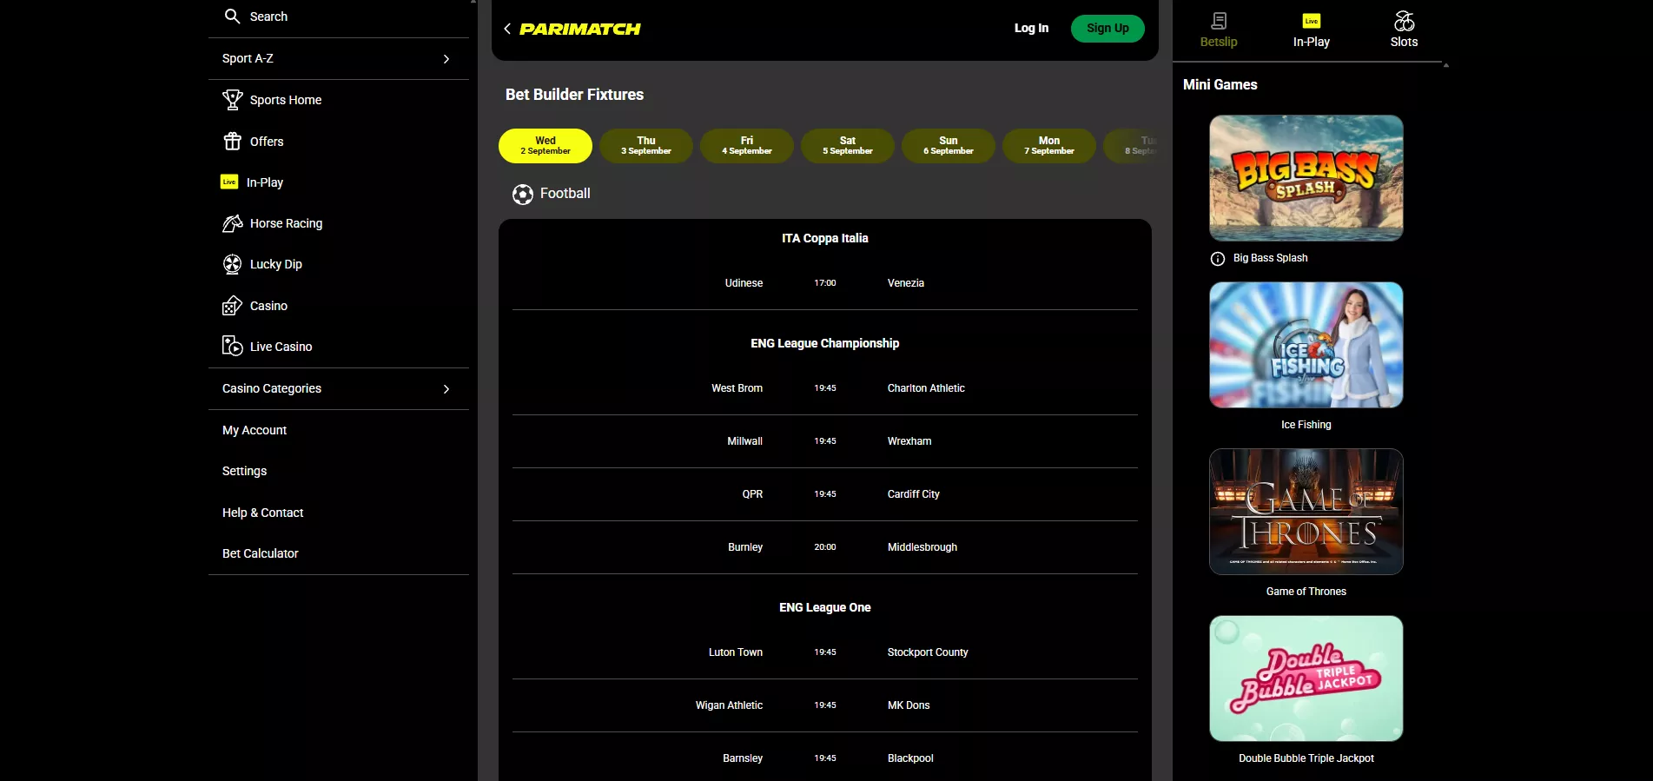Viewport: 1653px width, 781px height.
Task: Open QPR vs Cardiff City fixture
Action: point(825,494)
